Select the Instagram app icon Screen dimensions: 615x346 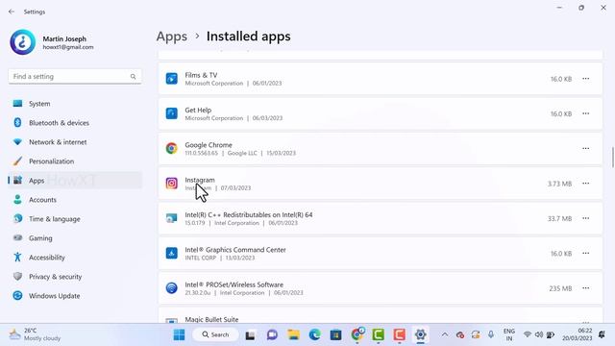(x=171, y=184)
